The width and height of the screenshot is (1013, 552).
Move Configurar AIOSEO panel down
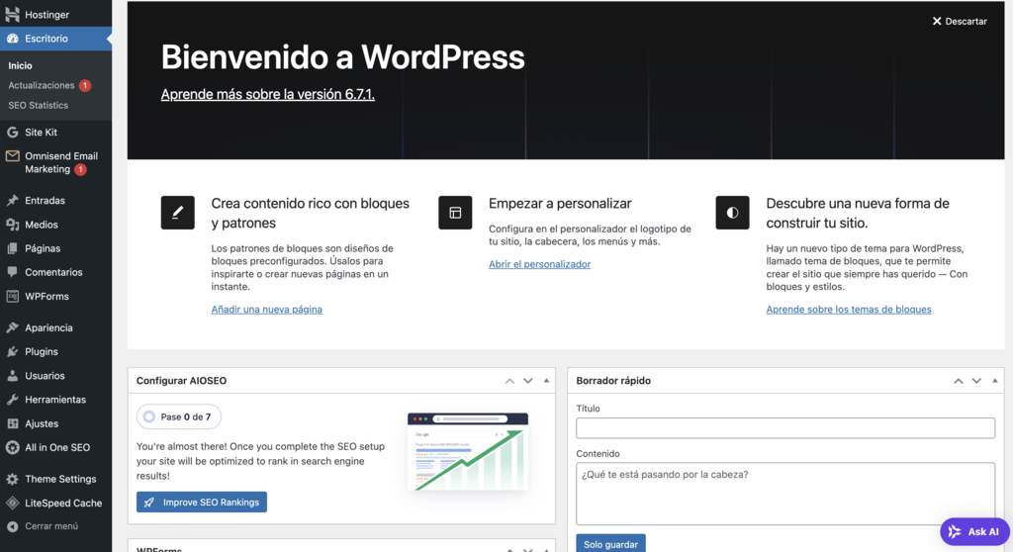[x=528, y=381]
